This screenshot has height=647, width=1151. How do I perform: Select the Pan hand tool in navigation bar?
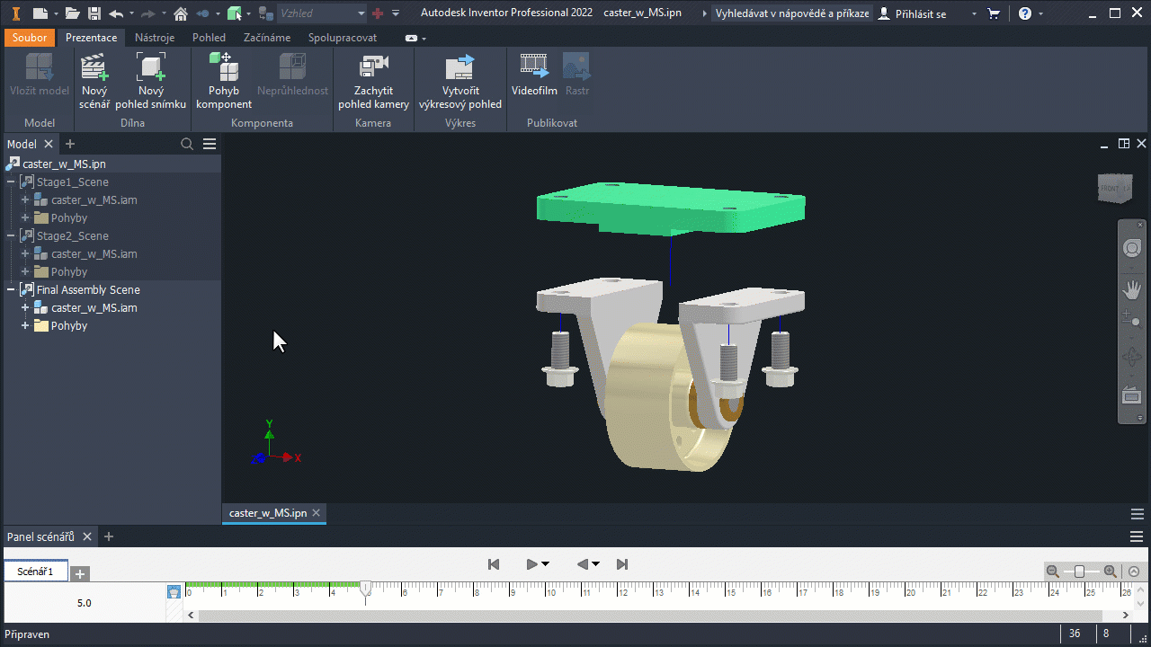(x=1132, y=289)
